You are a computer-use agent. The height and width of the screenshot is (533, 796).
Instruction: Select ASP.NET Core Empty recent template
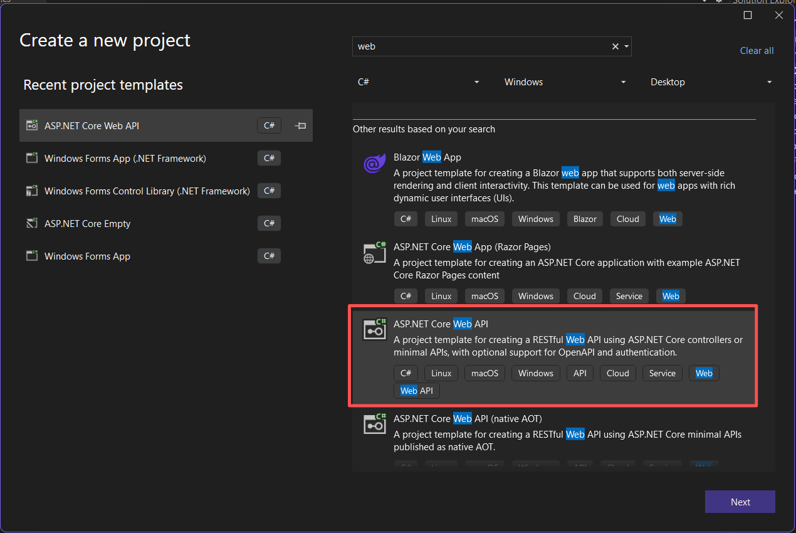(166, 223)
